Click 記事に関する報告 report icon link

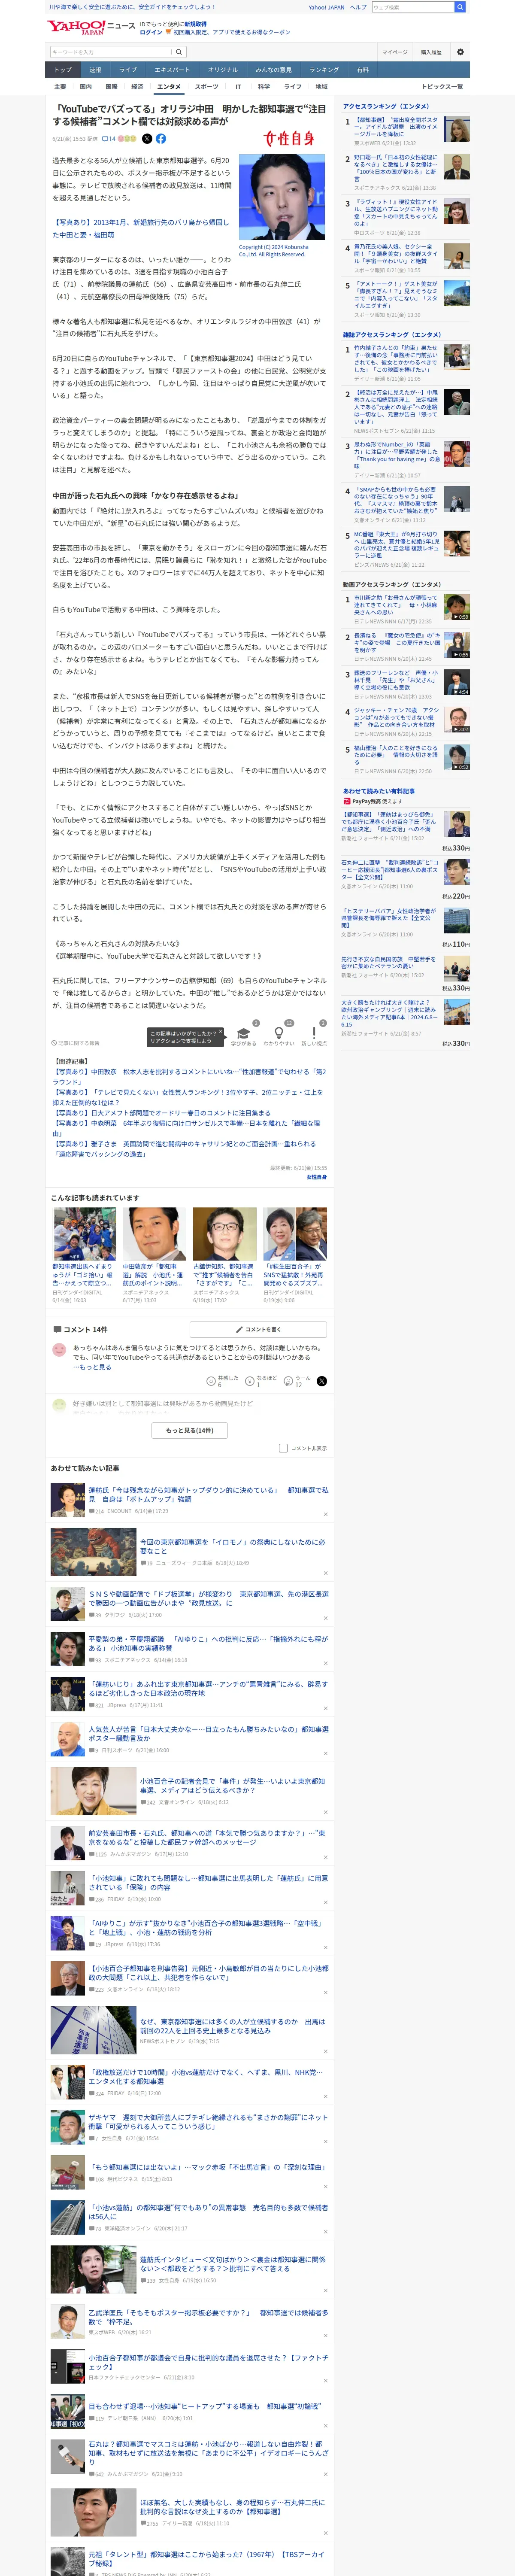point(76,1043)
